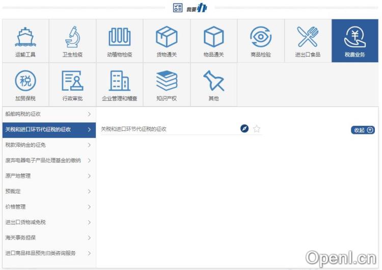Open 进口商品样品预先归类咨询服务 menu item
Viewport: 382px width, 270px height.
pos(49,253)
